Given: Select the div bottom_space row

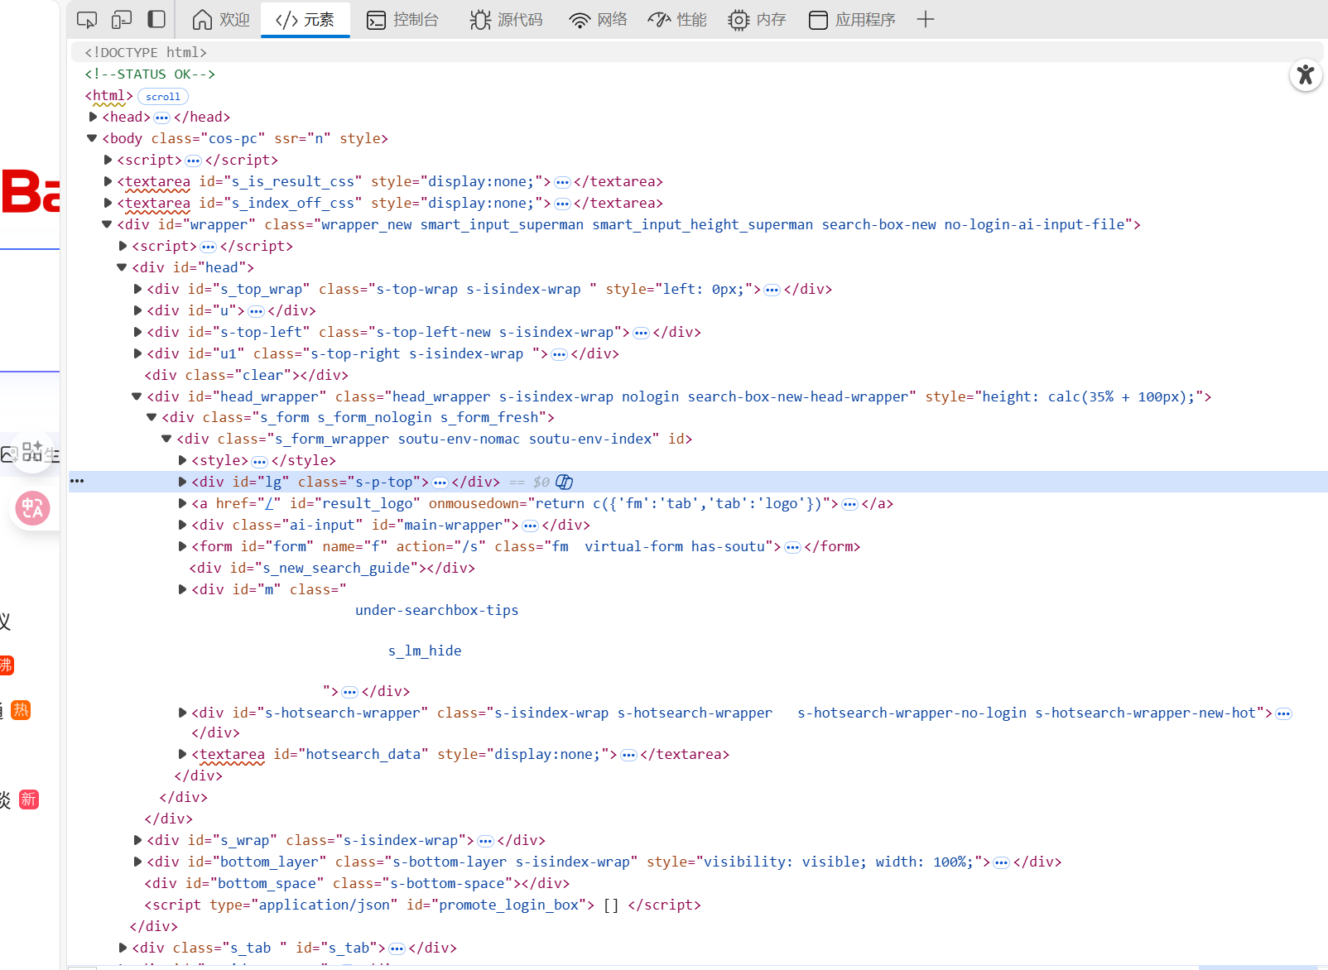Looking at the screenshot, I should (x=358, y=884).
